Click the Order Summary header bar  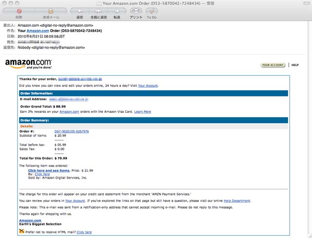coord(154,120)
